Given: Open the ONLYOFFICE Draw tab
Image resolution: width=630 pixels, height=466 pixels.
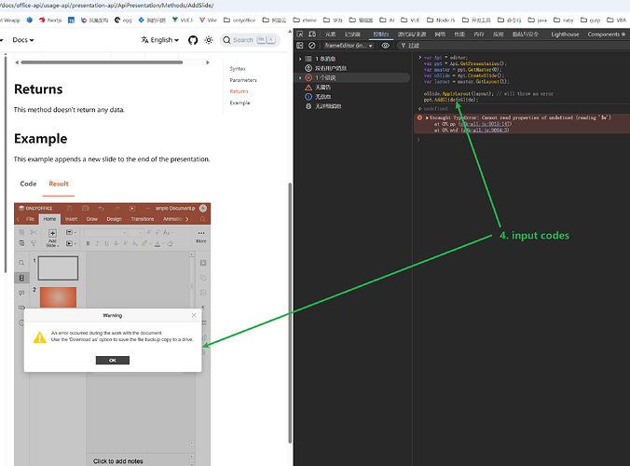Looking at the screenshot, I should click(x=92, y=219).
